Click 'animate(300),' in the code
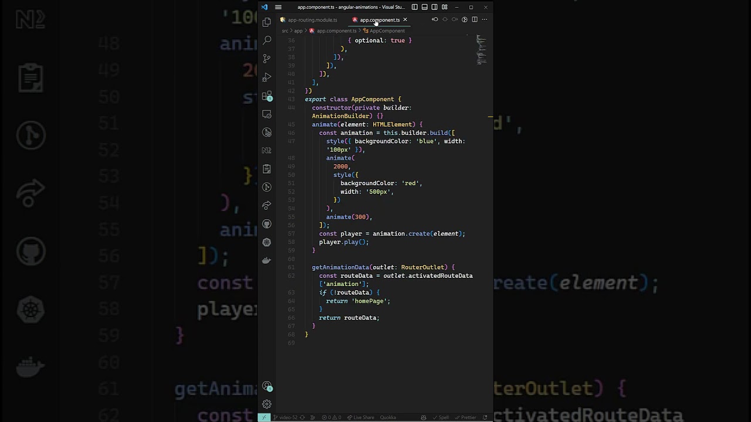The image size is (751, 422). (x=349, y=217)
